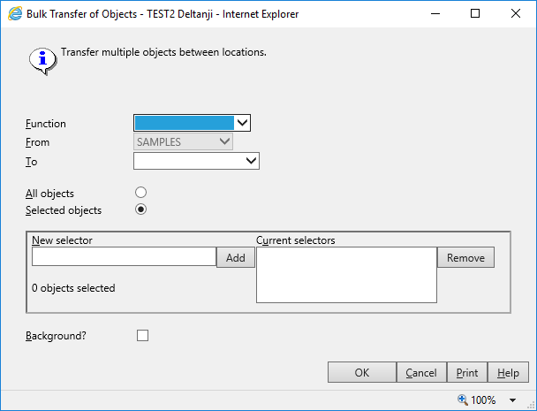537x411 pixels.
Task: Click the information speech bubble icon
Action: pos(41,58)
